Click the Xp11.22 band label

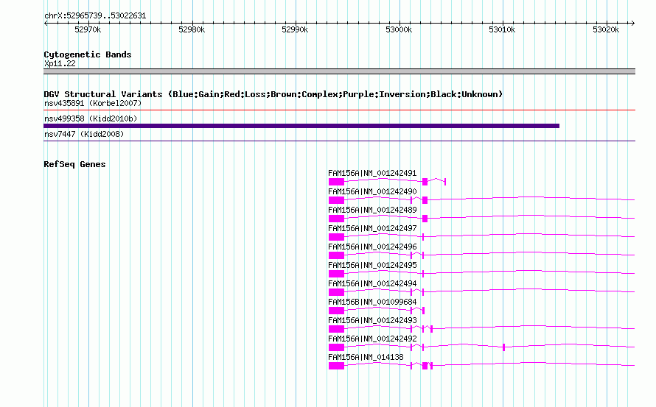60,63
